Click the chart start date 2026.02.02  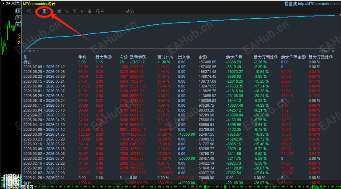31,51
